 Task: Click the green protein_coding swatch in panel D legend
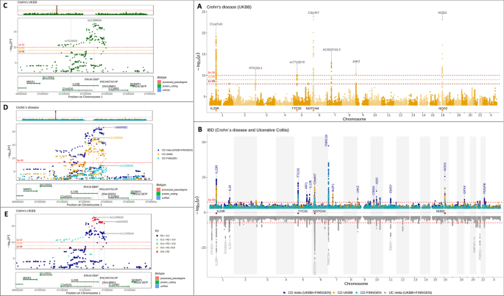coord(158,194)
